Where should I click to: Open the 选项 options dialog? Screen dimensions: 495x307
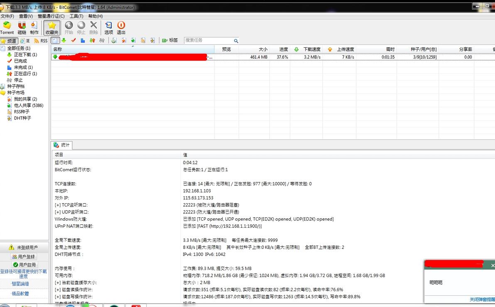click(x=109, y=28)
